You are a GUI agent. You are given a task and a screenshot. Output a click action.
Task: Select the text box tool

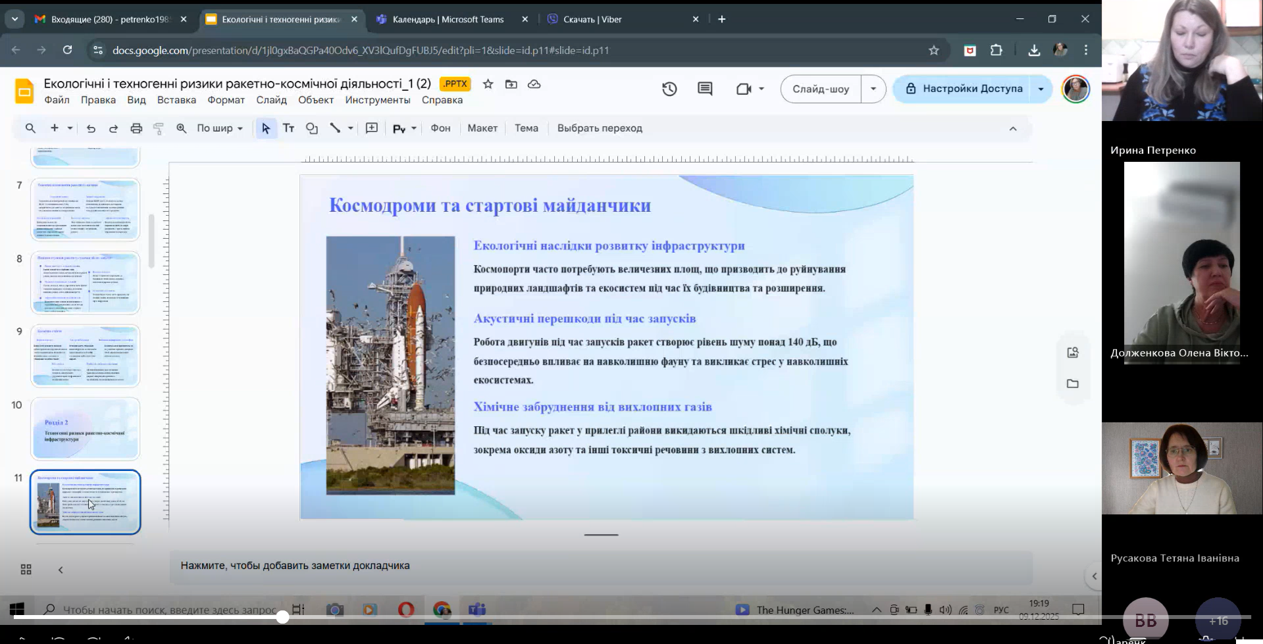(x=288, y=128)
